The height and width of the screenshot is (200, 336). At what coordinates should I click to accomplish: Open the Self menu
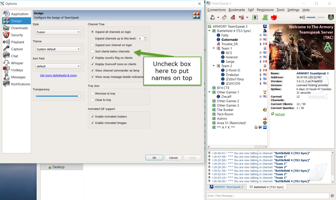pos(251,10)
